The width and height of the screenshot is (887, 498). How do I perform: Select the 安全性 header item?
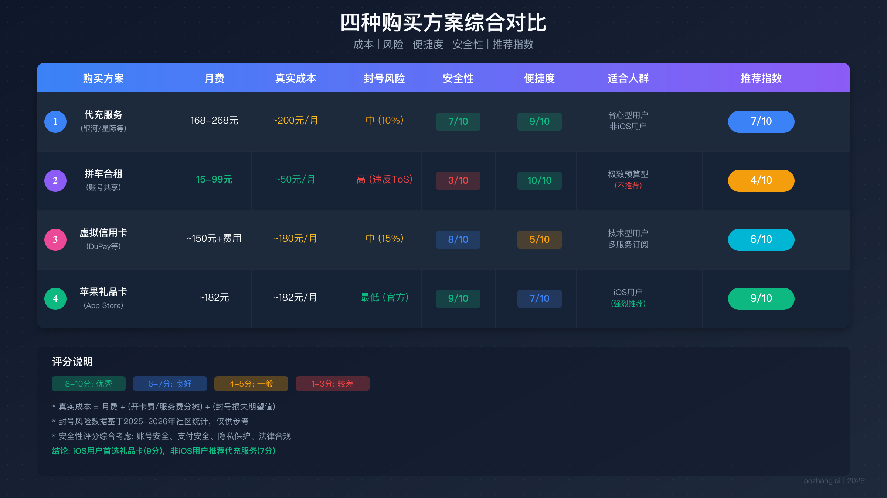pyautogui.click(x=458, y=78)
